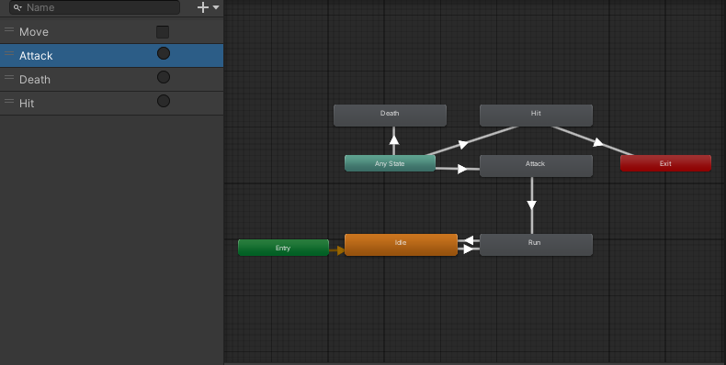Fire the Death trigger radio button
The width and height of the screenshot is (726, 365).
pos(164,77)
